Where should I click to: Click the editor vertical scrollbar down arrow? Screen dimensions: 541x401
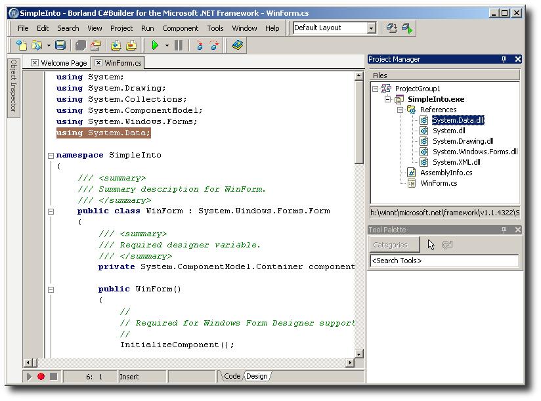(x=358, y=354)
